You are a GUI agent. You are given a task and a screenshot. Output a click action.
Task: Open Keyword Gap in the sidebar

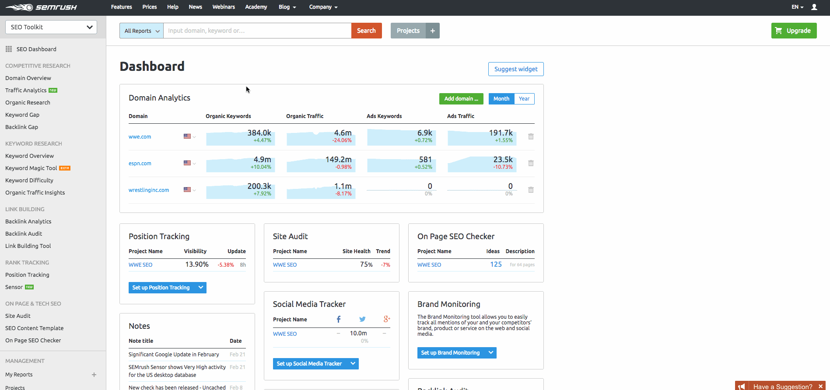(x=22, y=115)
